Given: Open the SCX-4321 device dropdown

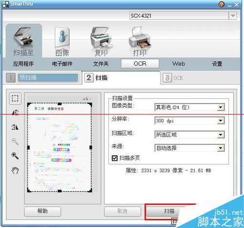Looking at the screenshot, I should tap(233, 16).
